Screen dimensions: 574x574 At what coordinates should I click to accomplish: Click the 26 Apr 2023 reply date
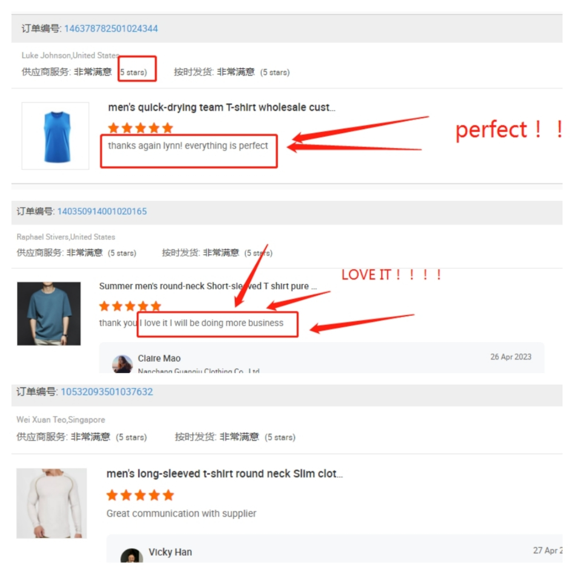[x=511, y=357]
